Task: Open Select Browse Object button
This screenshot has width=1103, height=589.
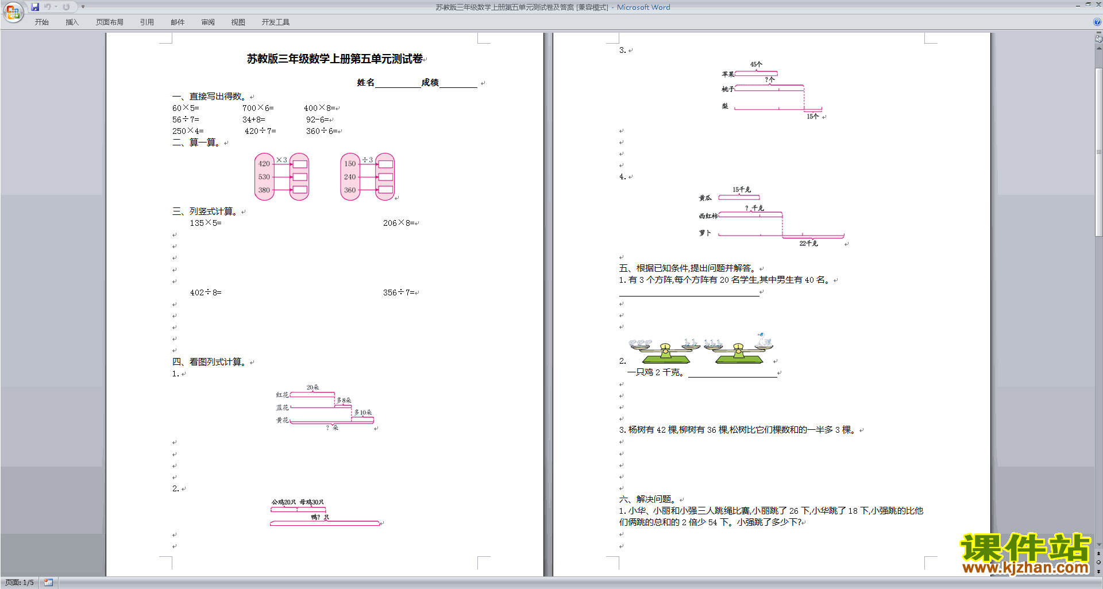Action: [x=1098, y=563]
